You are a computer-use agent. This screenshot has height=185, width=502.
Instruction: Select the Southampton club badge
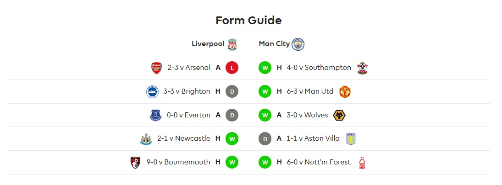[x=362, y=68]
